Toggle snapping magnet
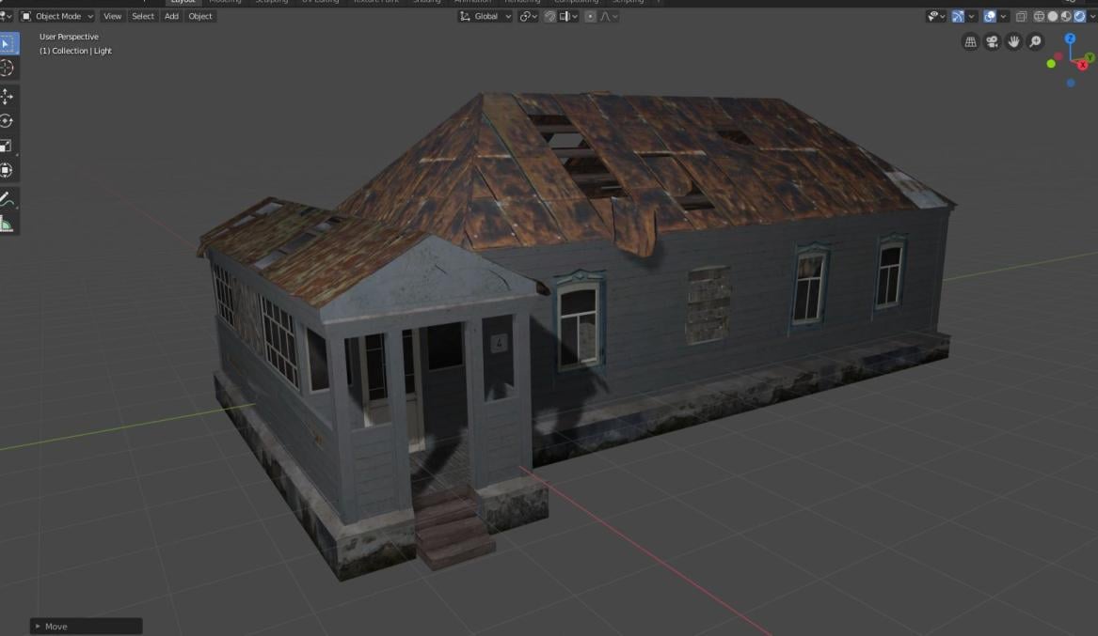Screen dimensions: 1098x636 point(550,16)
